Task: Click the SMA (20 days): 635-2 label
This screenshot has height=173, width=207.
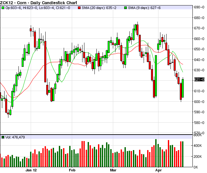Action: click(99, 8)
